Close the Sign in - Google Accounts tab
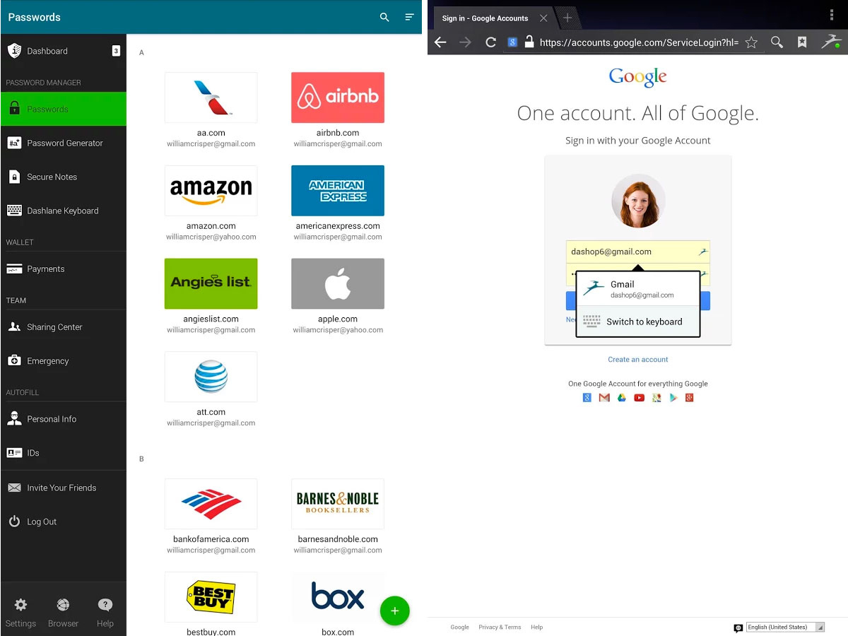 (543, 18)
